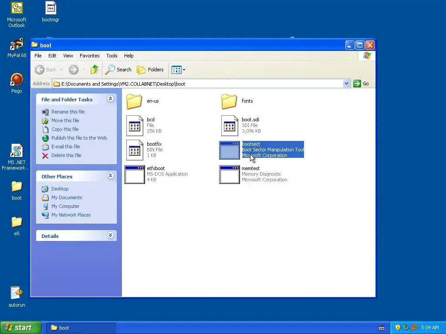Open the Favorites menu
446x334 pixels.
[90, 56]
